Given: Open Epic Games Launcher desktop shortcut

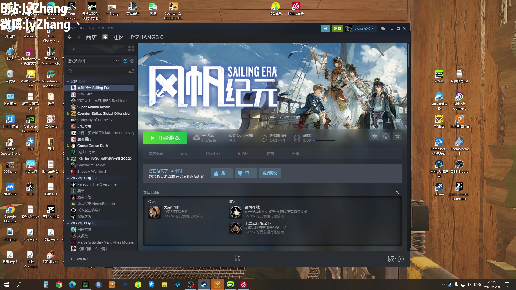Looking at the screenshot, I should [459, 191].
